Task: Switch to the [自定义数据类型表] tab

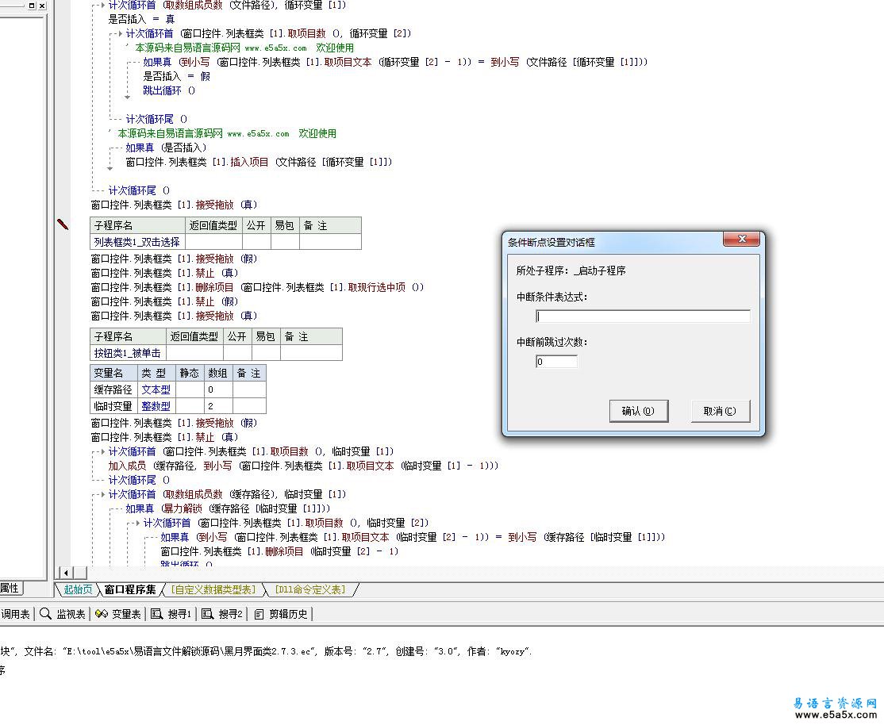Action: point(213,589)
